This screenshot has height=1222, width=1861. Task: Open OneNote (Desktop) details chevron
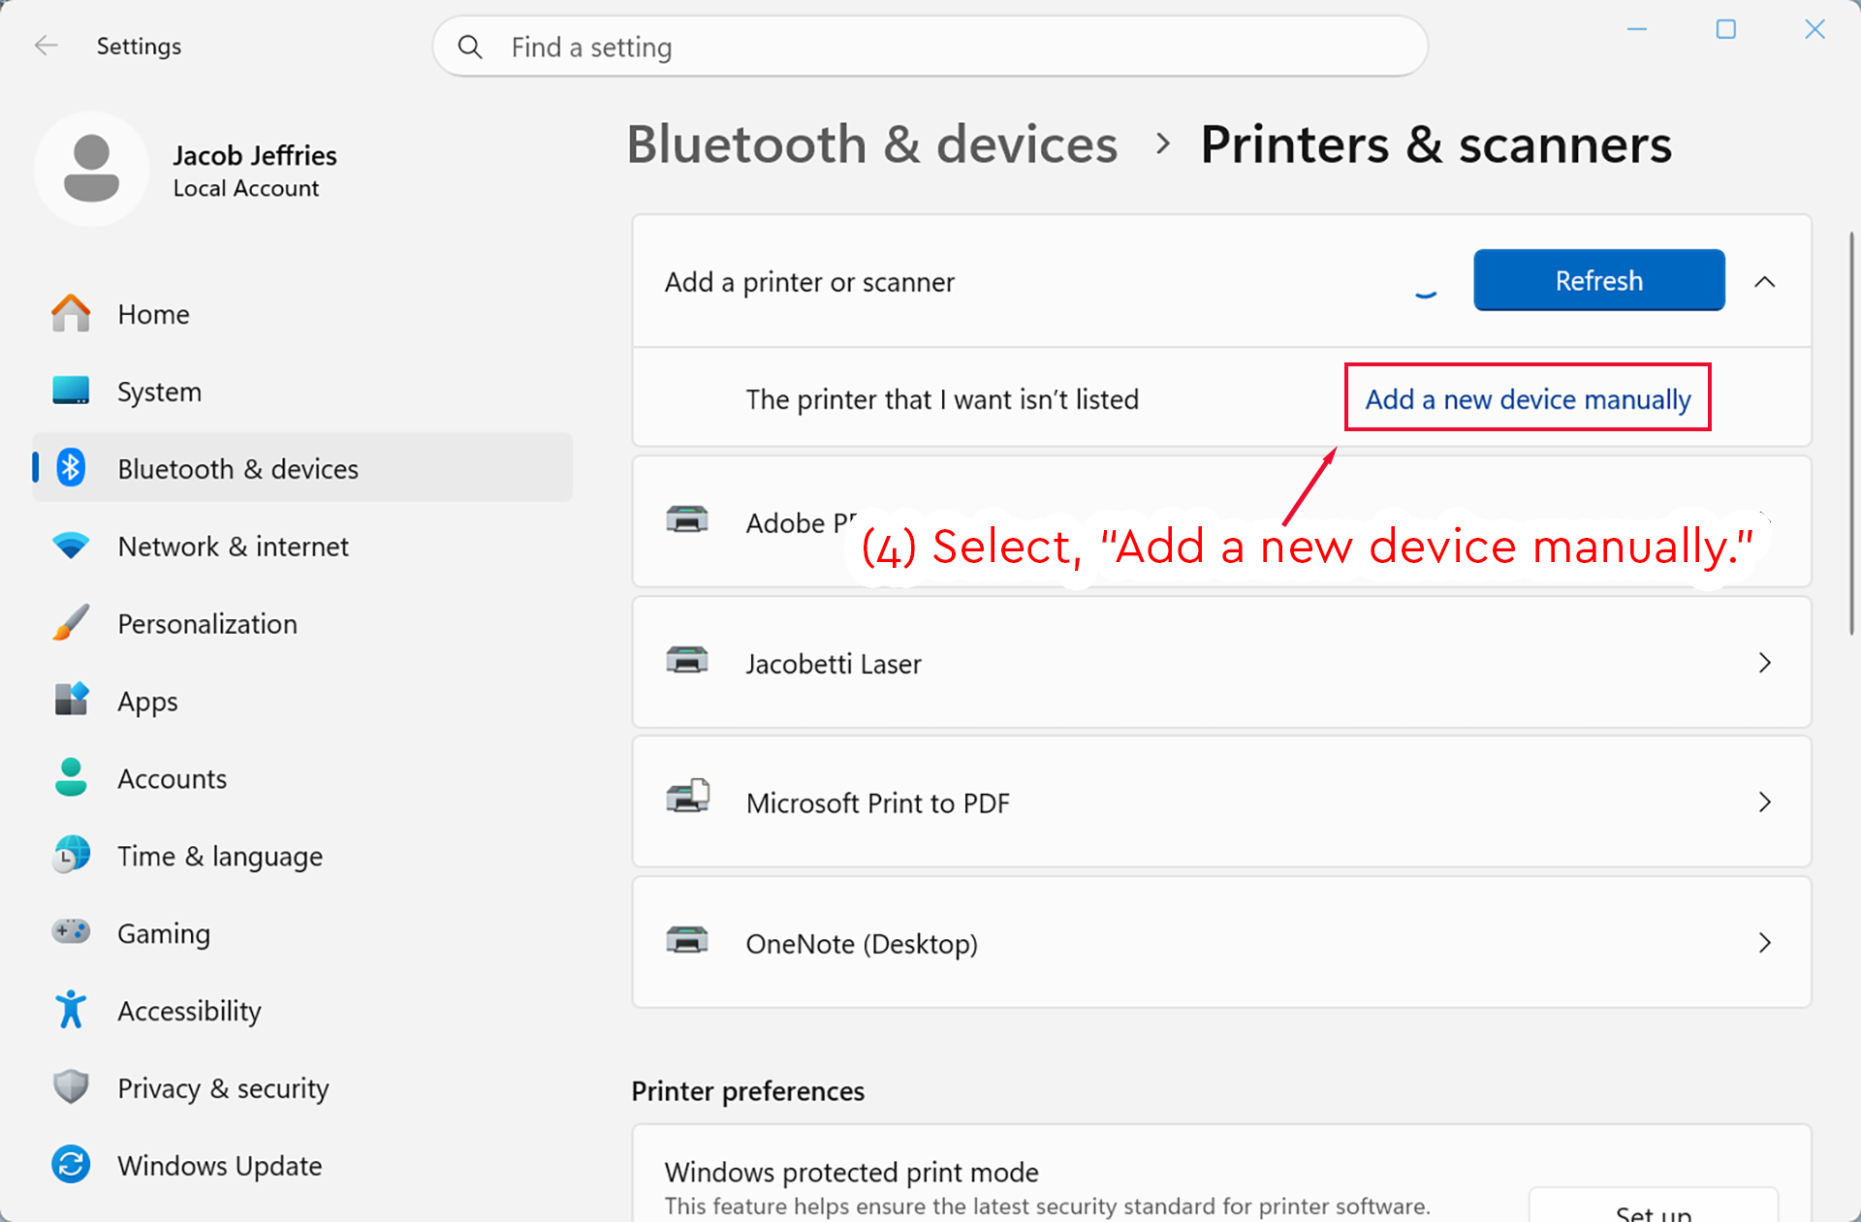[x=1765, y=943]
